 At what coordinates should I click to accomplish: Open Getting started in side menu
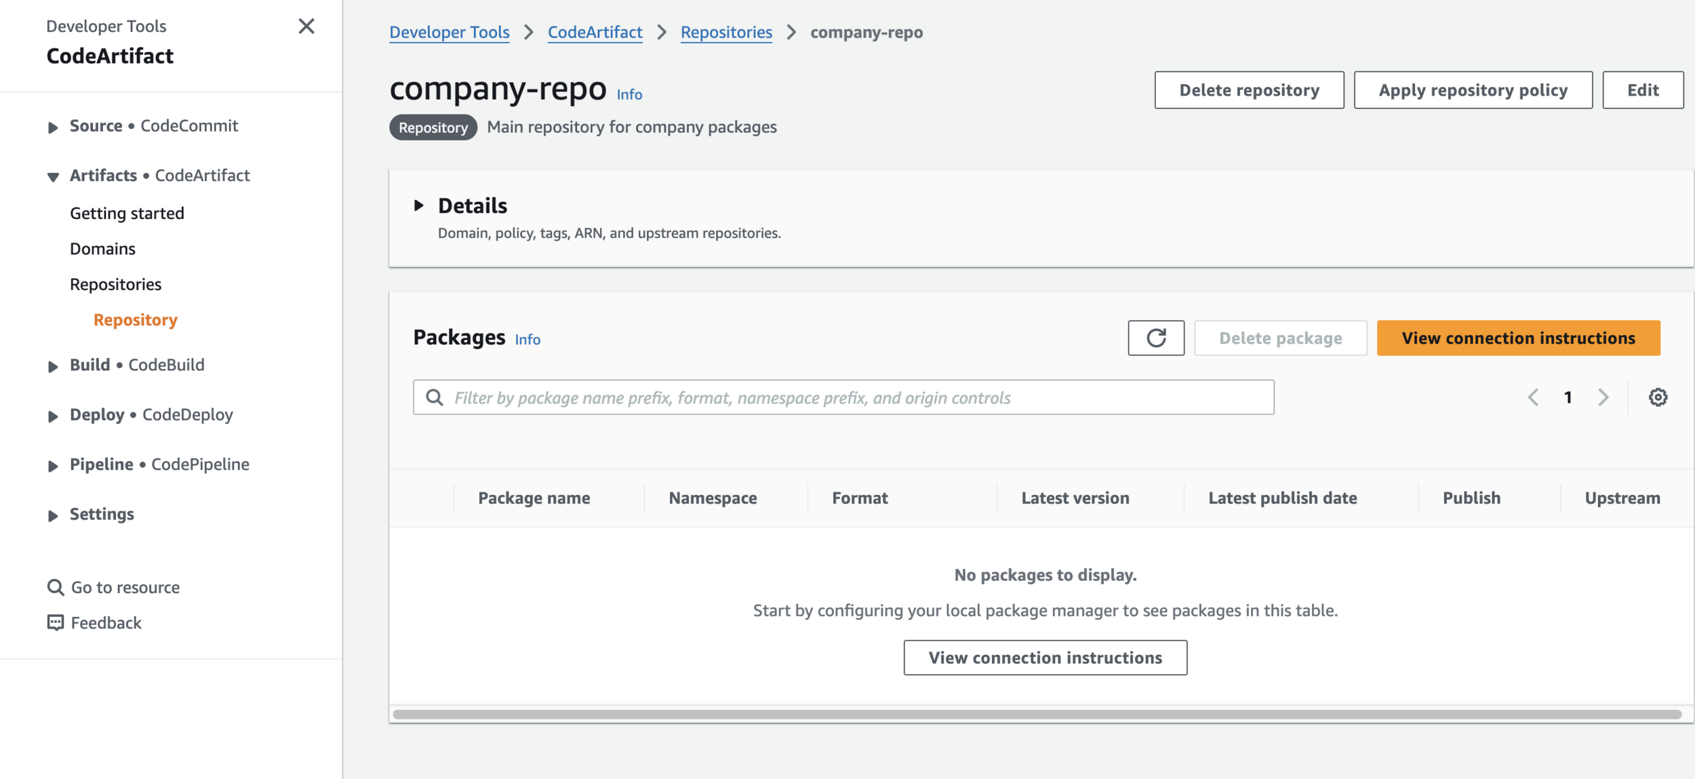(x=127, y=214)
